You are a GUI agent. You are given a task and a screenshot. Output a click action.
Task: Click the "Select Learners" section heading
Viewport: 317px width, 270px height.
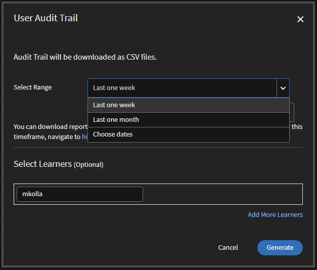[42, 164]
